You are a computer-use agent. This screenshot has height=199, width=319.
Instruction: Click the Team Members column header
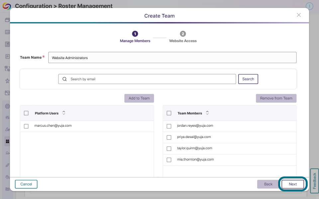point(190,113)
